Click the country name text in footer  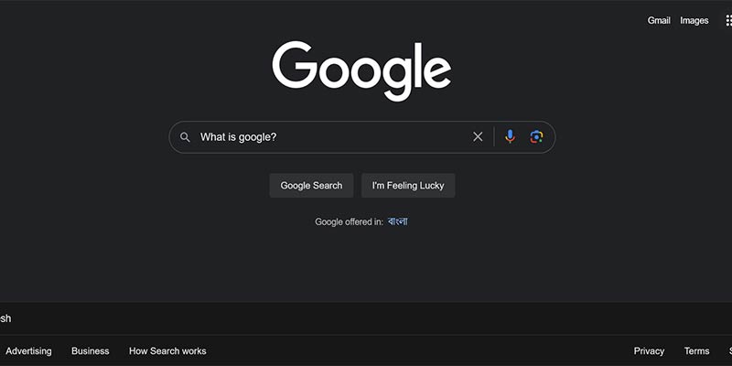pyautogui.click(x=5, y=318)
